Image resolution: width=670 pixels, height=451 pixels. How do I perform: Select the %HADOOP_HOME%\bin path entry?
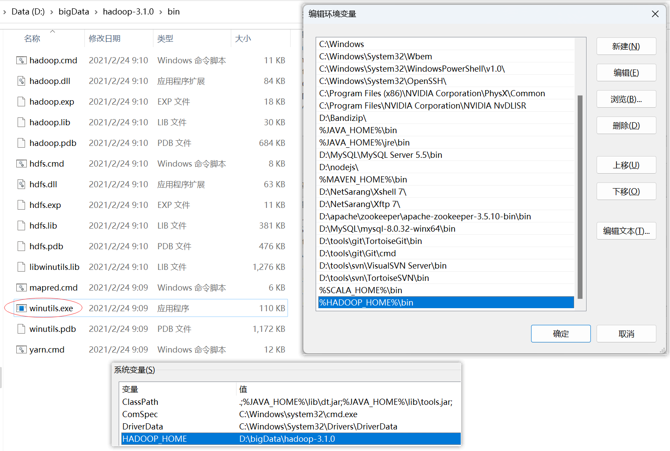point(446,302)
